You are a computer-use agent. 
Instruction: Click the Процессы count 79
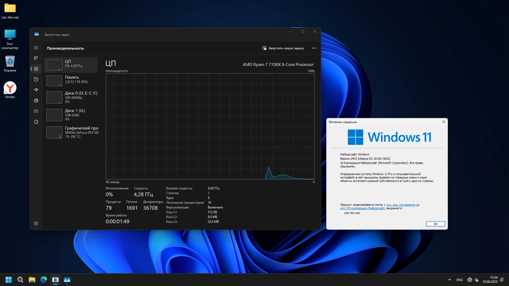109,208
